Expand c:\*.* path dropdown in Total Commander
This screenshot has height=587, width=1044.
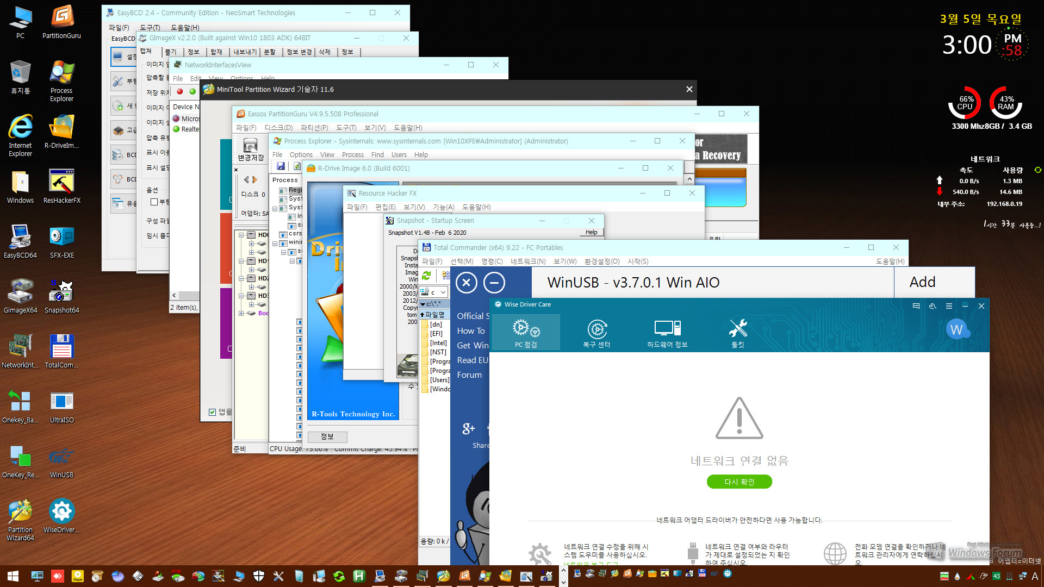(423, 304)
